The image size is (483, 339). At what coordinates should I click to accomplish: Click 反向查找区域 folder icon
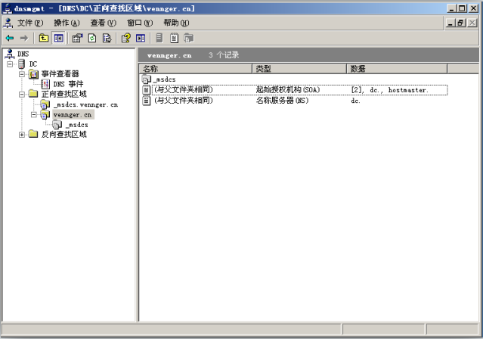33,134
